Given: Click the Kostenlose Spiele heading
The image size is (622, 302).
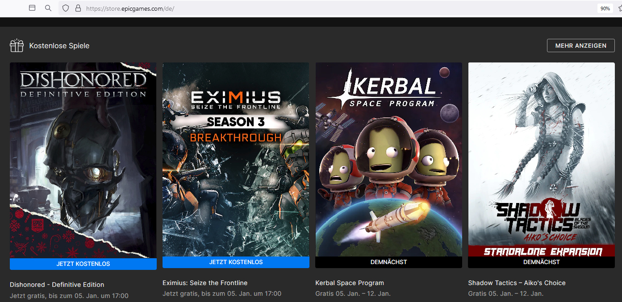Looking at the screenshot, I should coord(59,46).
